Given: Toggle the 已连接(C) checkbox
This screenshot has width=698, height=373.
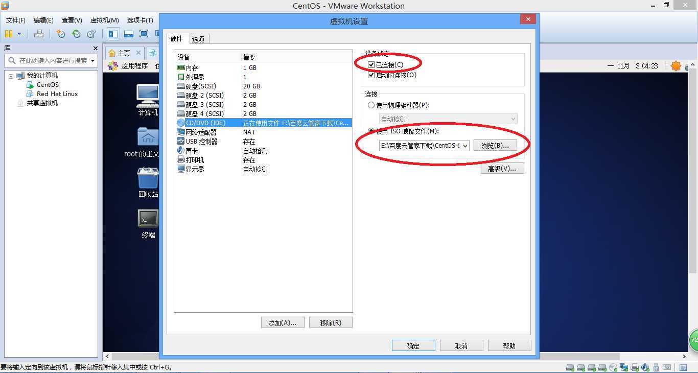Looking at the screenshot, I should [x=371, y=65].
